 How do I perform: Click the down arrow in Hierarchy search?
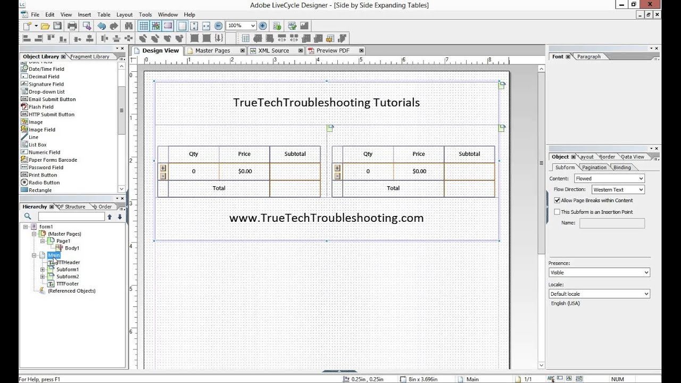(x=120, y=217)
